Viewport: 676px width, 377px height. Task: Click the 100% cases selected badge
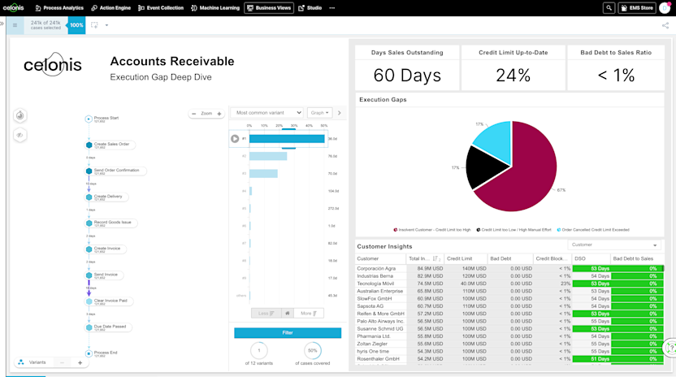76,25
